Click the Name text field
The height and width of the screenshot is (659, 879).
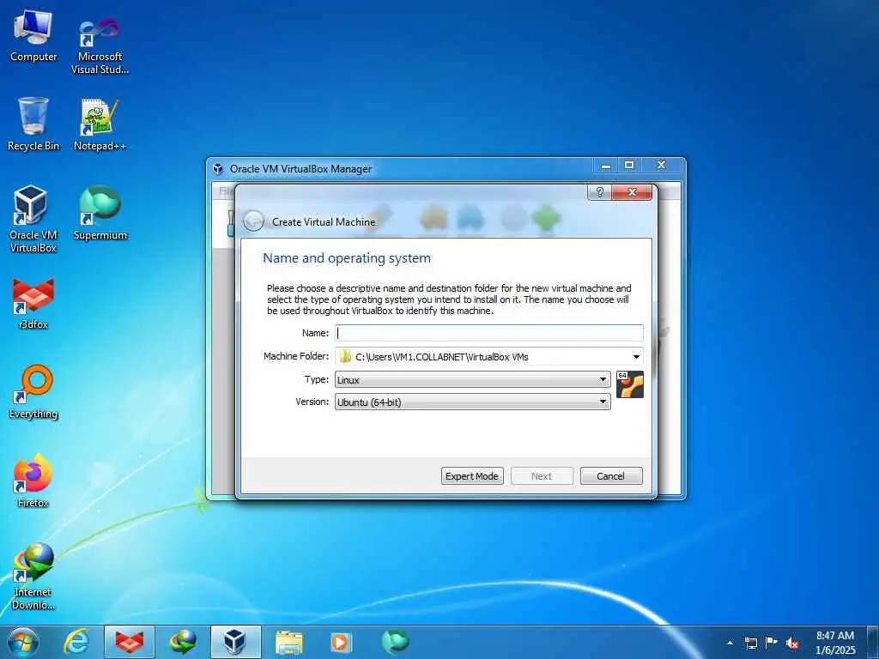pyautogui.click(x=488, y=333)
